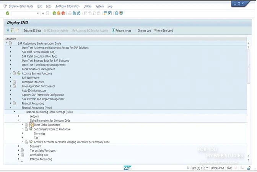
Task: Select the SAP Portfolio and Project Management row
Action: click(43, 99)
